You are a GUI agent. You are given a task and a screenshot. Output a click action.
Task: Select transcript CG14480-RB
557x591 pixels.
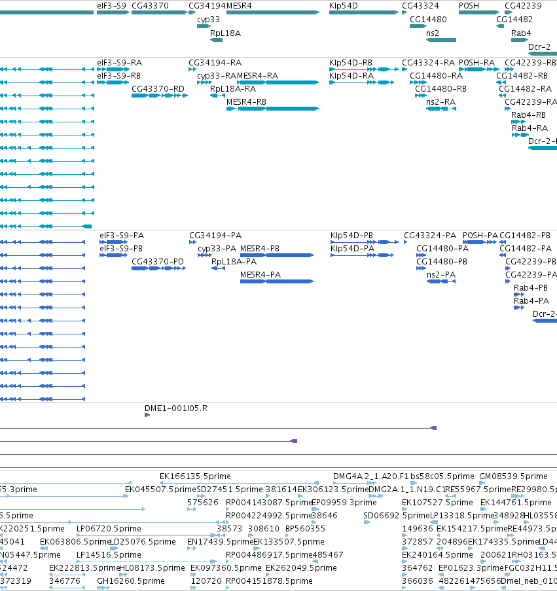[x=421, y=96]
